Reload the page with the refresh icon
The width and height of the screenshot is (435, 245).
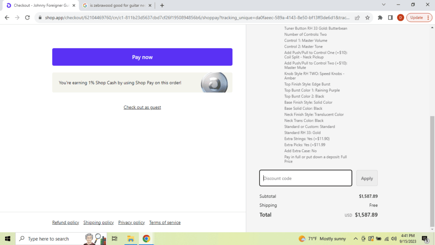coord(28,17)
